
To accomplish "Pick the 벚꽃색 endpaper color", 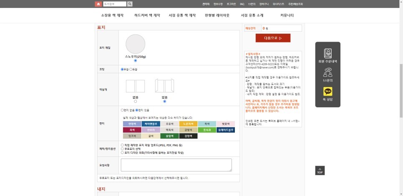I will point(226,124).
